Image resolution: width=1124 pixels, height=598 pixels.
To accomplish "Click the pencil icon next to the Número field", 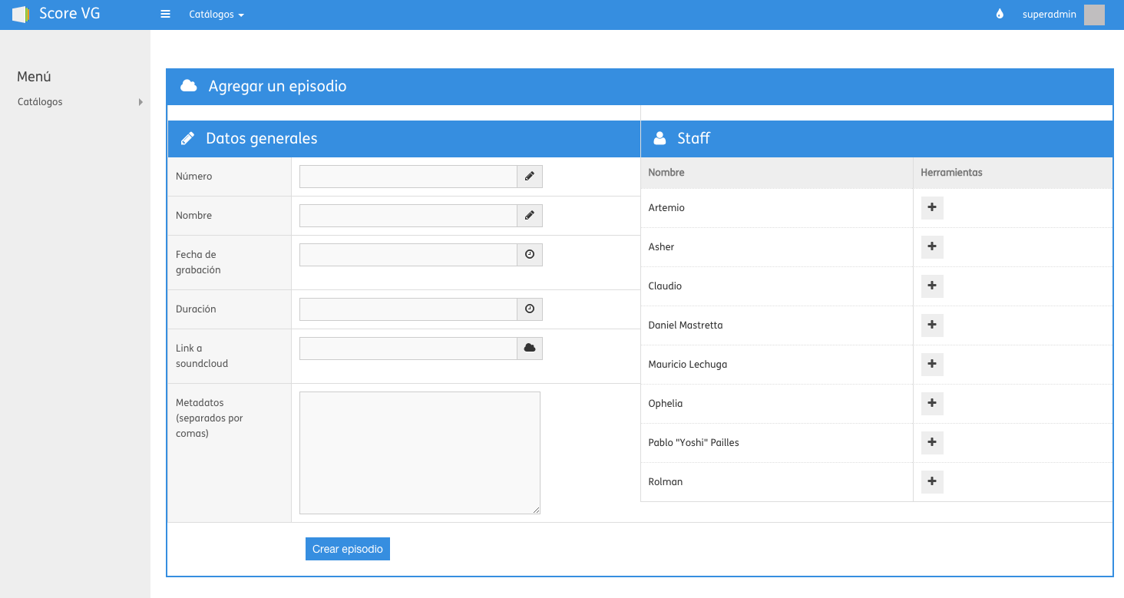I will (529, 177).
